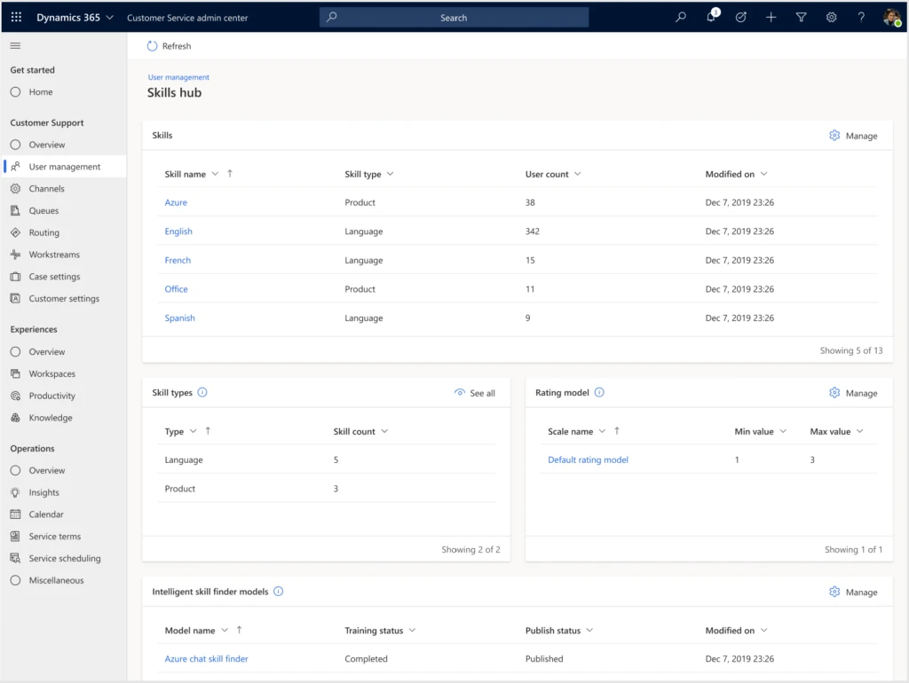Open Max value column dropdown chevron
The height and width of the screenshot is (683, 909).
[859, 431]
